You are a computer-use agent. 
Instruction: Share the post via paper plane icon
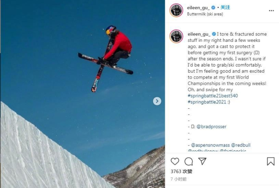tap(202, 161)
